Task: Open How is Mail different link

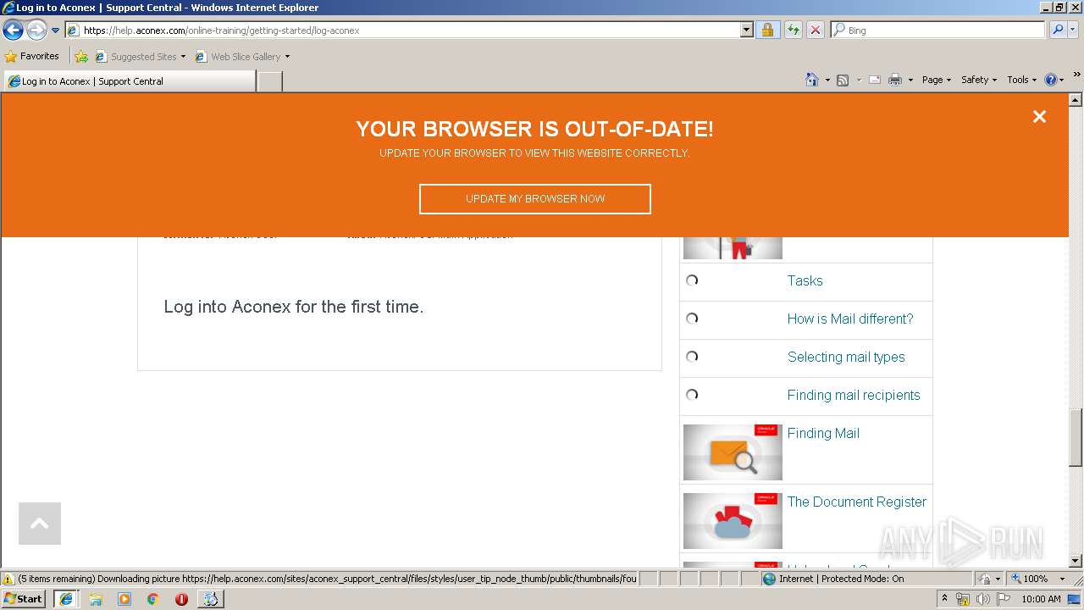Action: (x=850, y=319)
